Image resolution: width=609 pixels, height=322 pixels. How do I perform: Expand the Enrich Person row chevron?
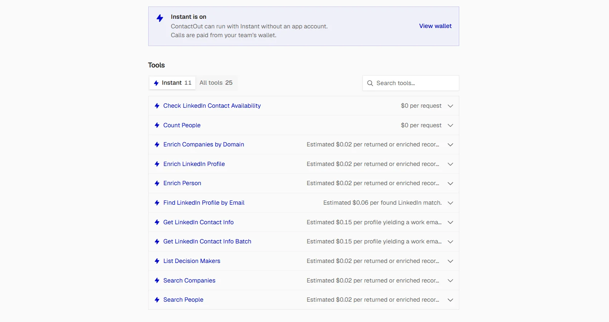tap(450, 183)
